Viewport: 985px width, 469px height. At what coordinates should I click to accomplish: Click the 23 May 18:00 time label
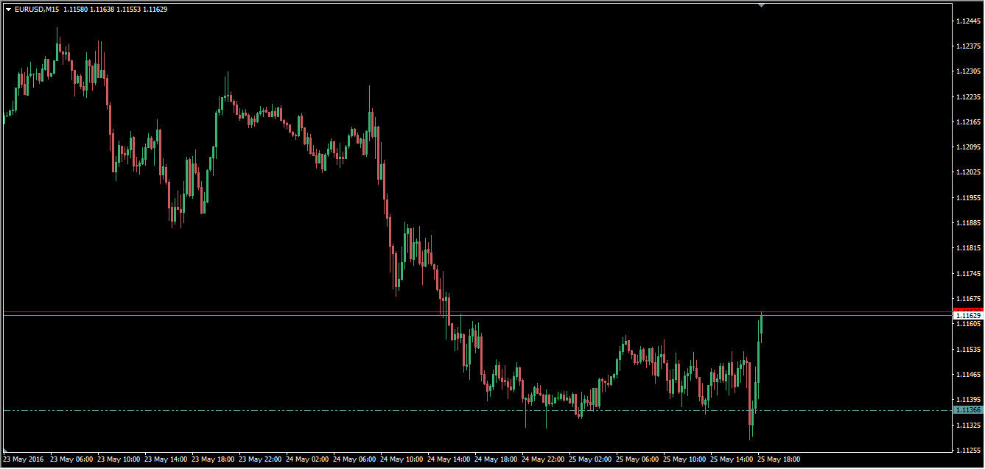[x=214, y=459]
